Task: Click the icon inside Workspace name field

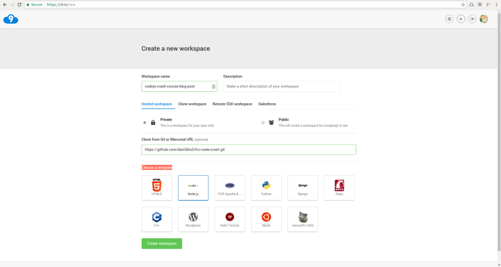Action: 214,86
